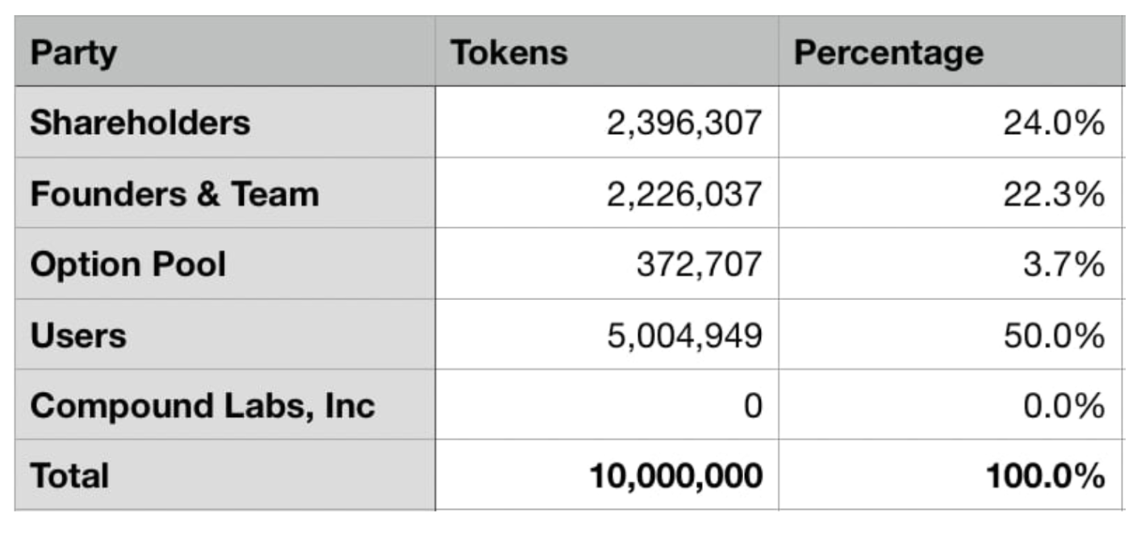Click the 50.0% percentage cell

[951, 334]
